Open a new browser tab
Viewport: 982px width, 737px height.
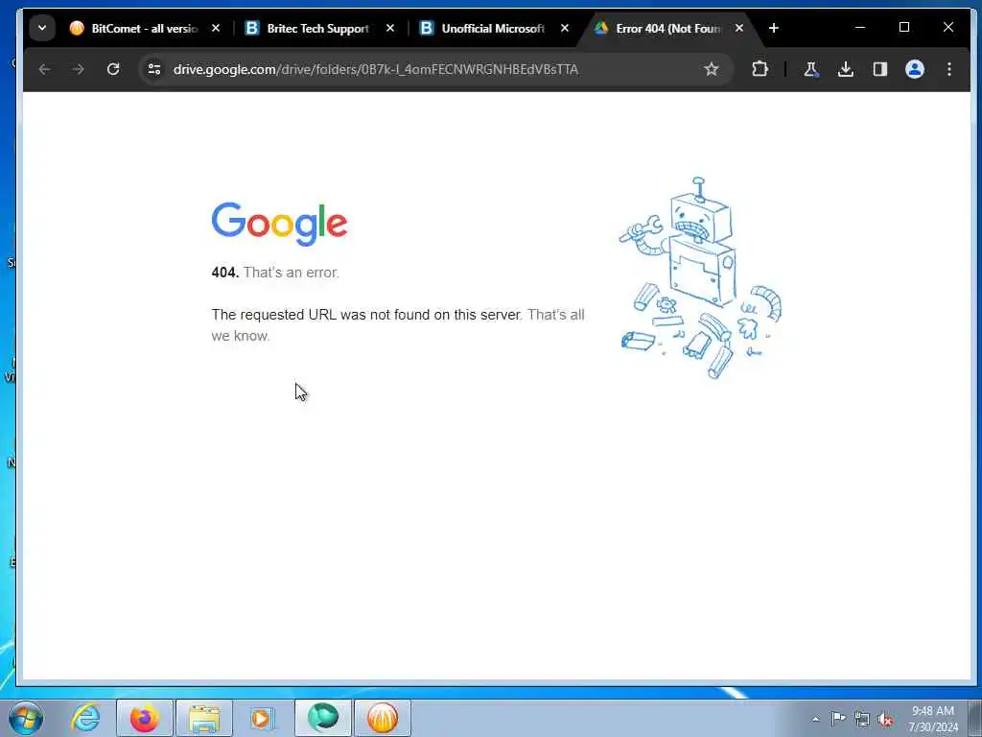[x=774, y=28]
